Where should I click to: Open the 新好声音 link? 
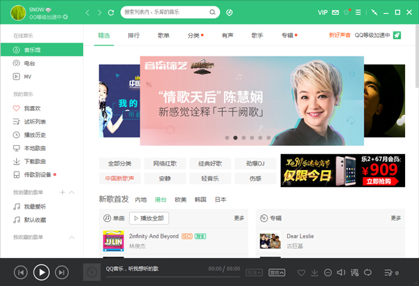click(x=339, y=36)
